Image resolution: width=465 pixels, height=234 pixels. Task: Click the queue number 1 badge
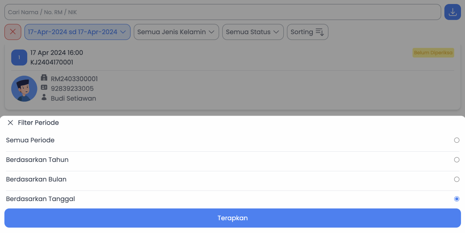[19, 58]
